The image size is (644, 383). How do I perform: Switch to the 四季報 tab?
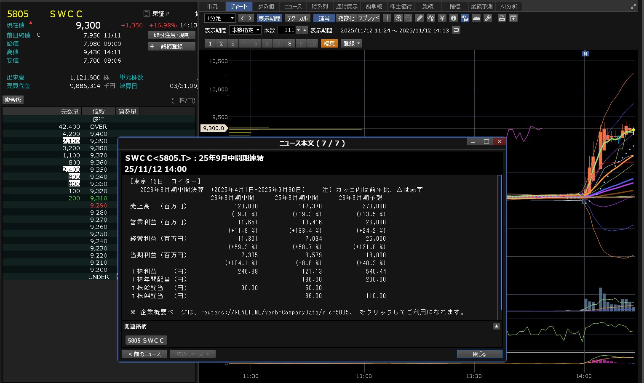coord(374,6)
